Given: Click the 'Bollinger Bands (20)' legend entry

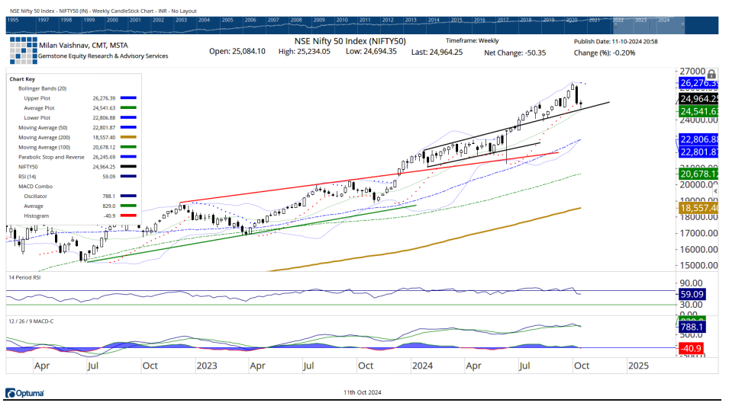Looking at the screenshot, I should 44,88.
